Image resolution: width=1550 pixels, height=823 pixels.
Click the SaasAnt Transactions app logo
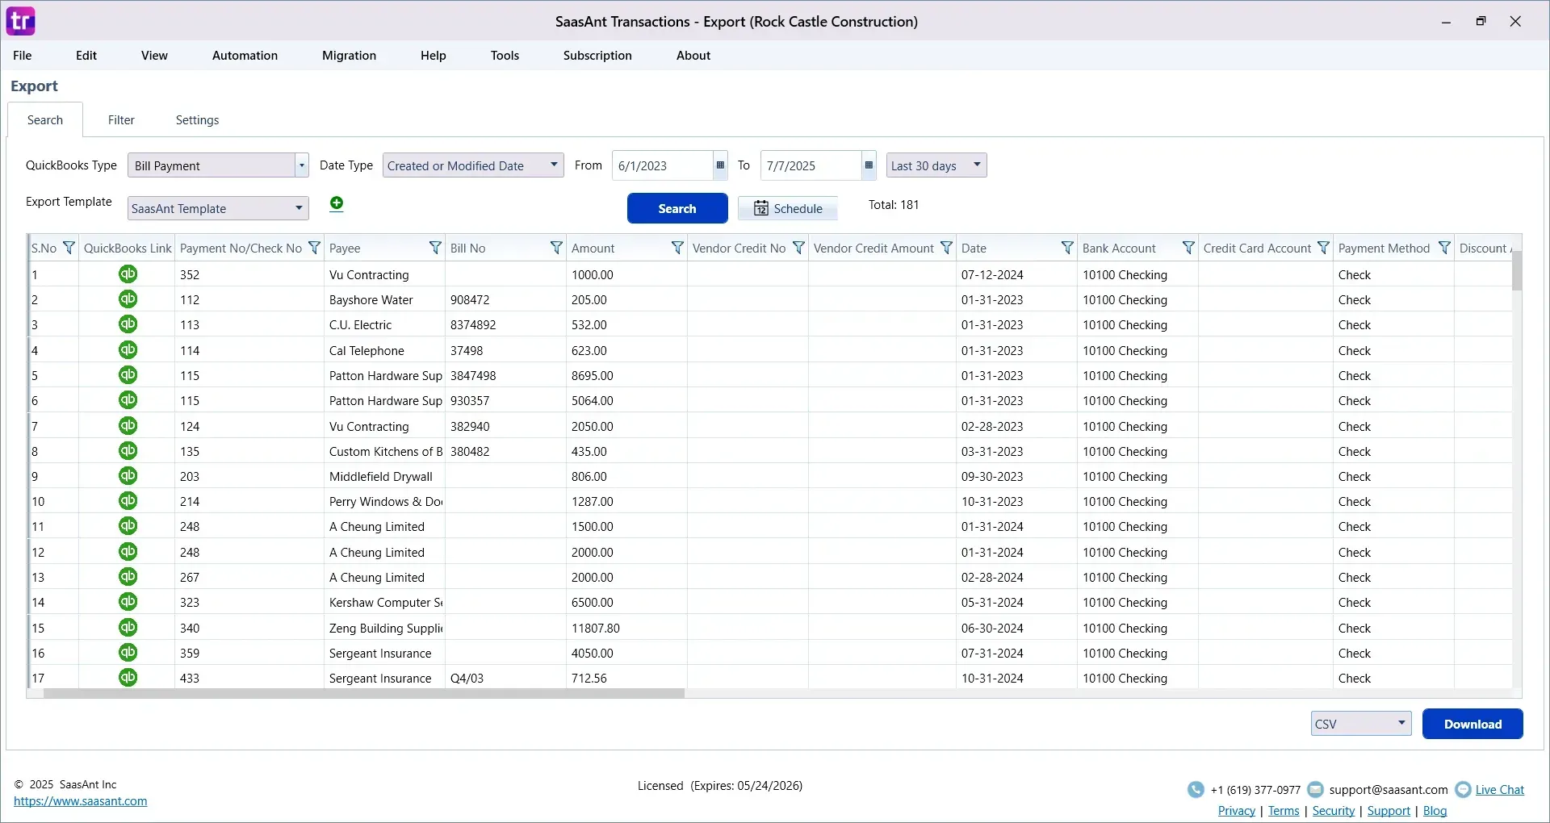[20, 21]
